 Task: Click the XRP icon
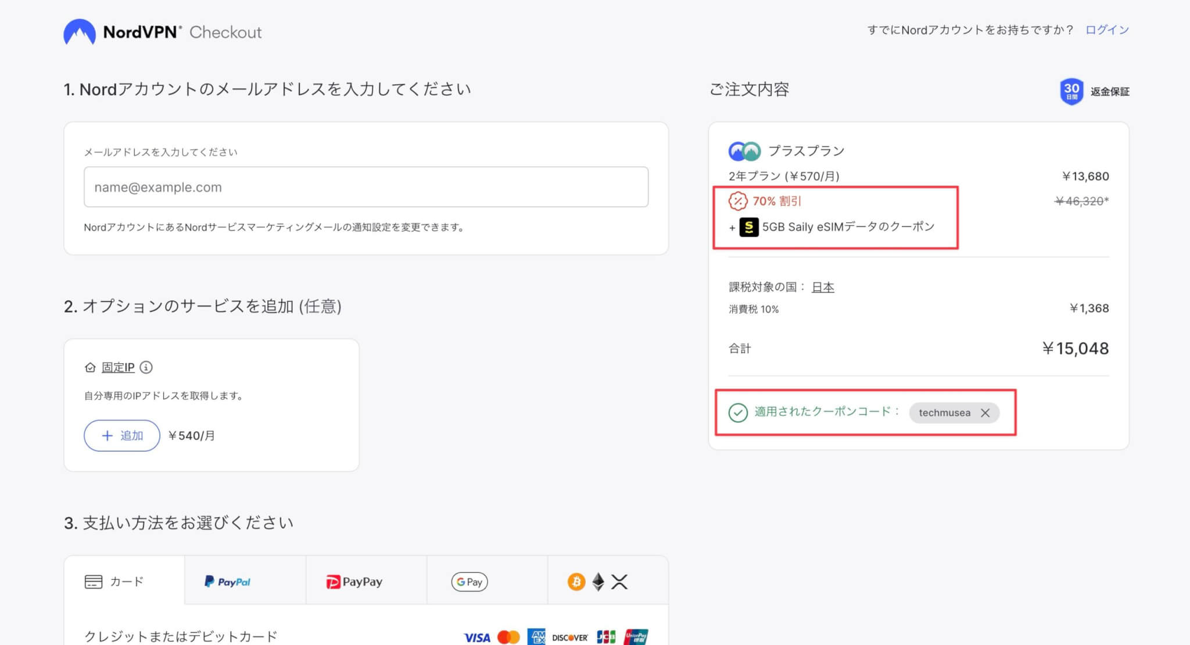[x=619, y=582]
